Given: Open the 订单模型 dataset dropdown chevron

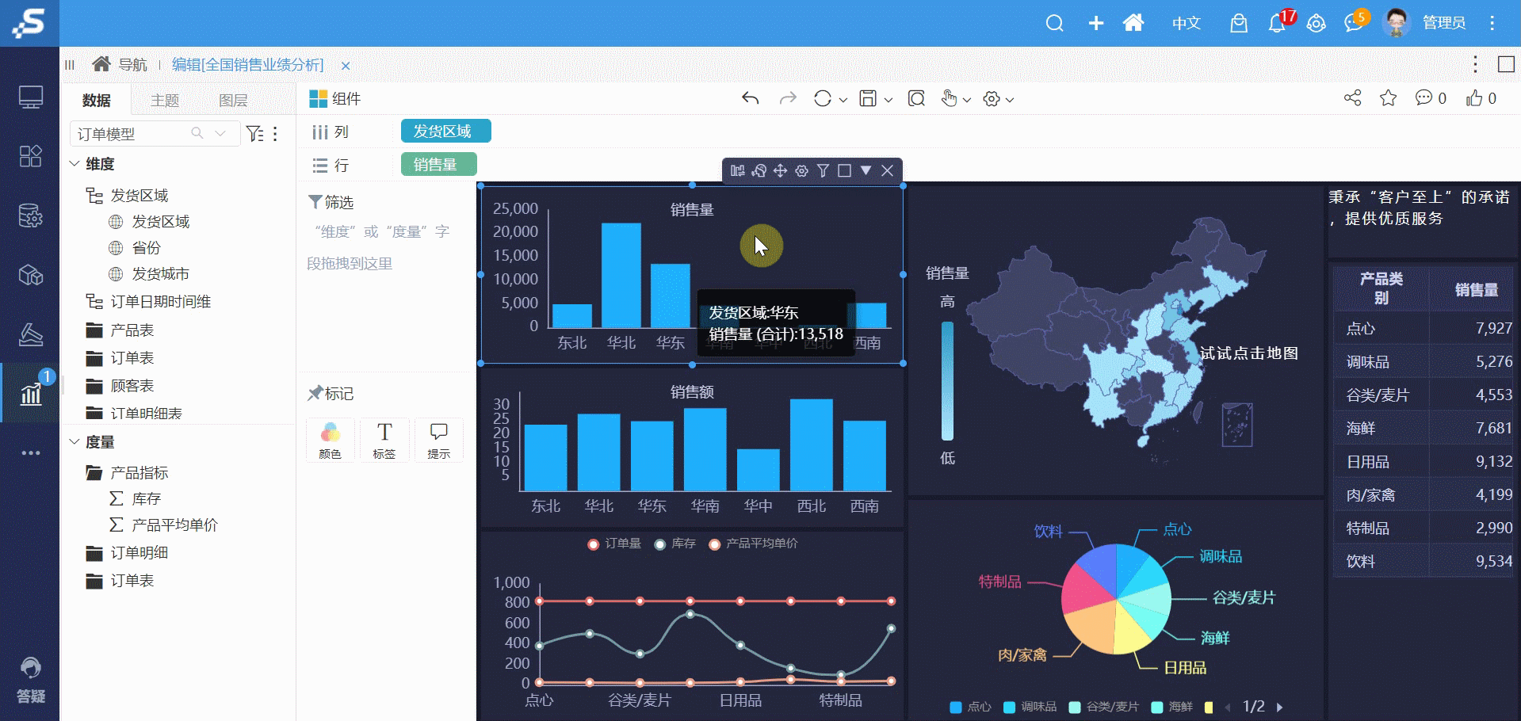Looking at the screenshot, I should pos(221,133).
